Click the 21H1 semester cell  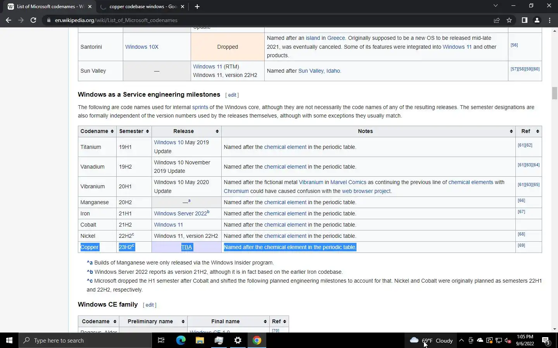click(134, 213)
